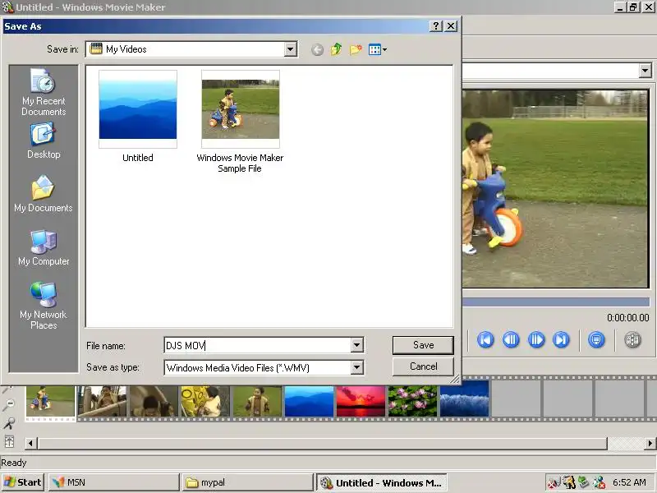The height and width of the screenshot is (493, 657).
Task: Open My Computer in places bar
Action: coord(44,248)
